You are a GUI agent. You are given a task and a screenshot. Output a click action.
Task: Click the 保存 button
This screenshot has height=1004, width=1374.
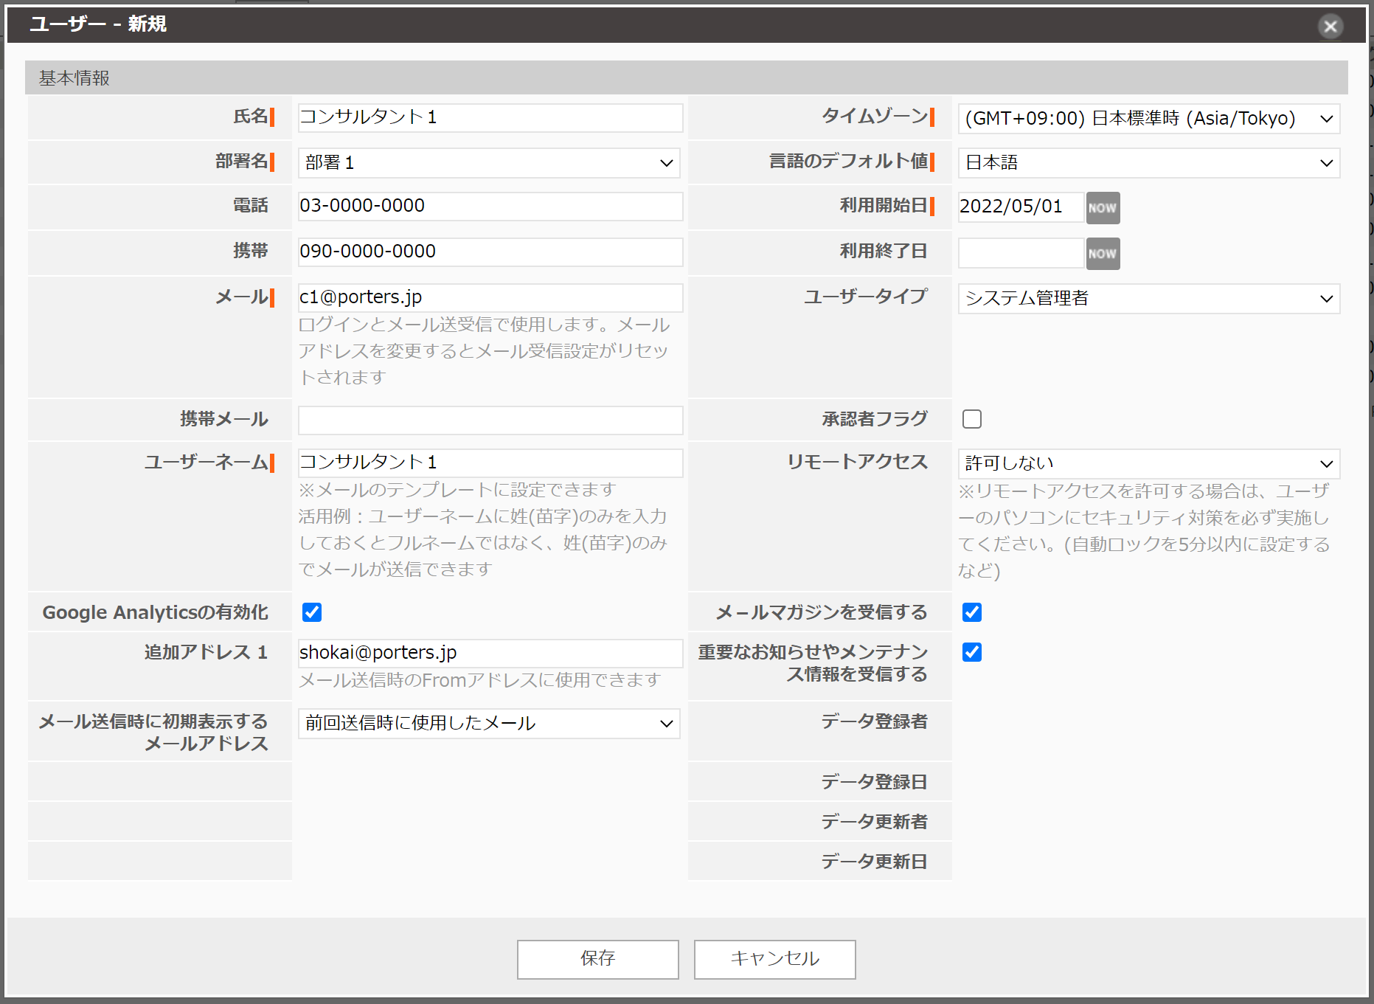[597, 959]
